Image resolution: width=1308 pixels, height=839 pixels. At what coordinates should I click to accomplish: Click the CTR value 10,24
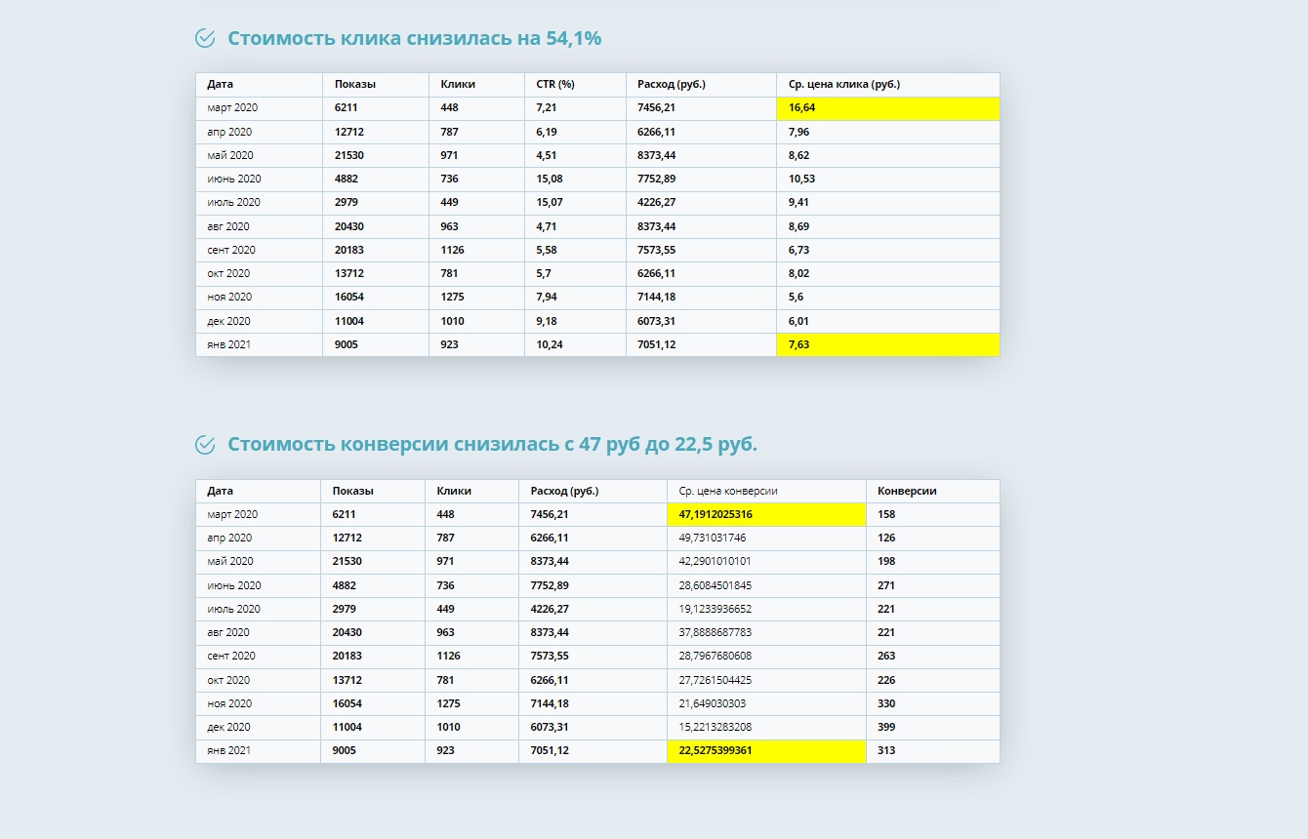(x=550, y=344)
